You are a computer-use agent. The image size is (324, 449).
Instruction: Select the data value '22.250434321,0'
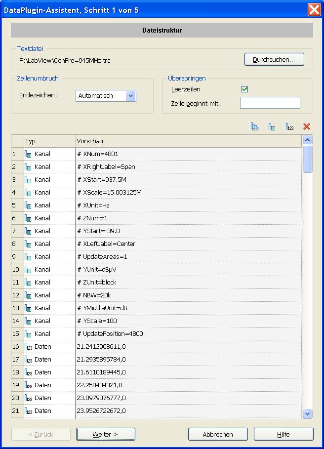[x=100, y=385]
